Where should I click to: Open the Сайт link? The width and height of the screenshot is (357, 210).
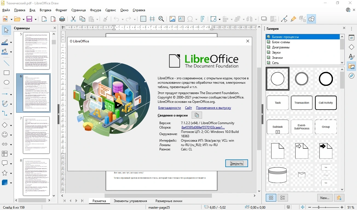coord(188,108)
